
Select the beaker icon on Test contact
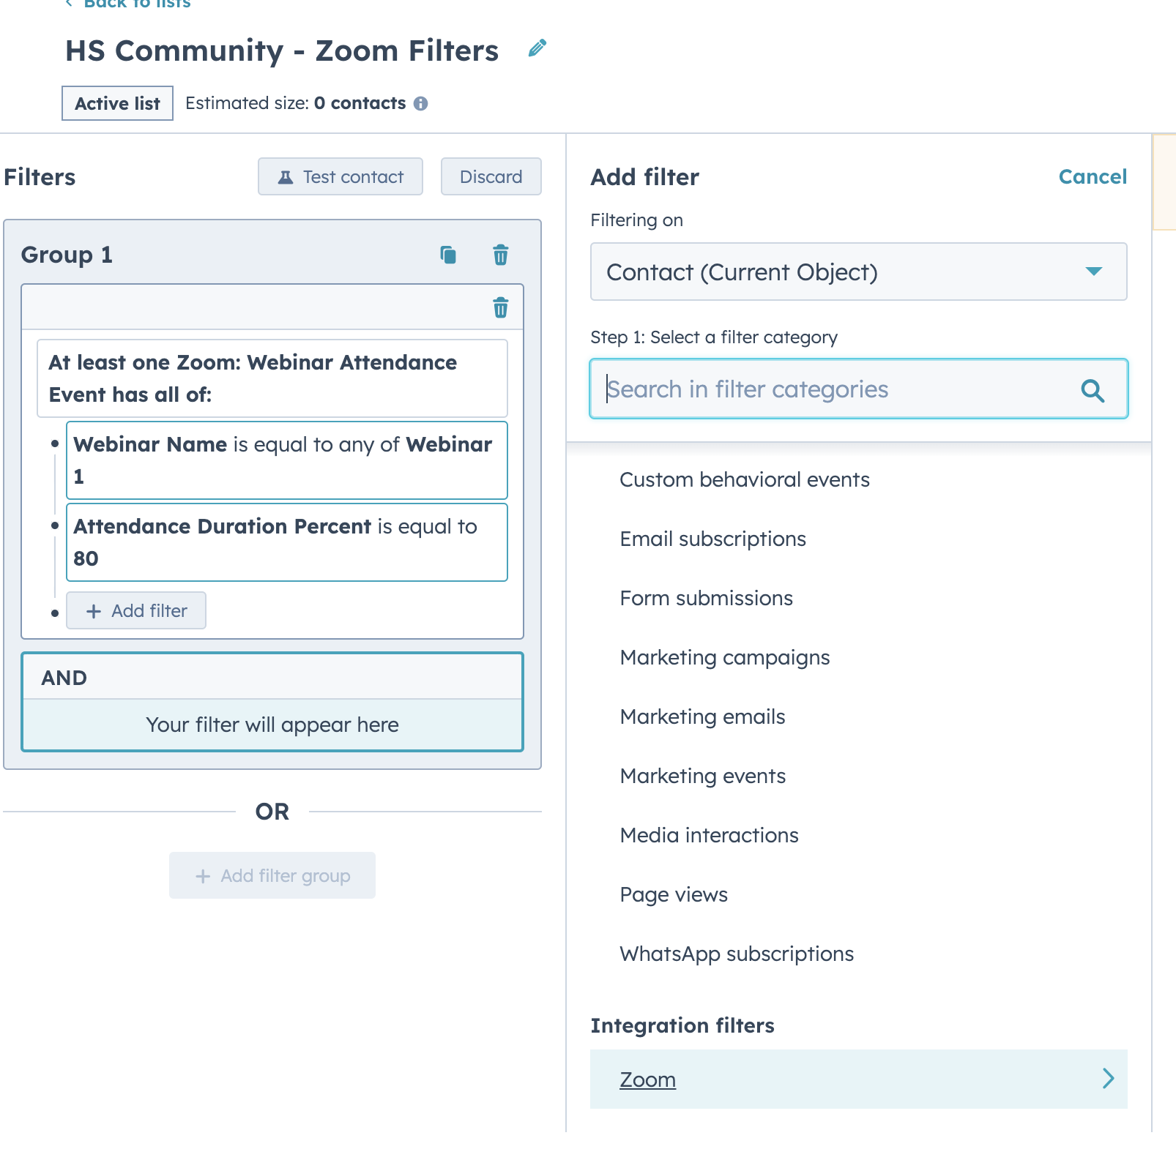point(285,176)
